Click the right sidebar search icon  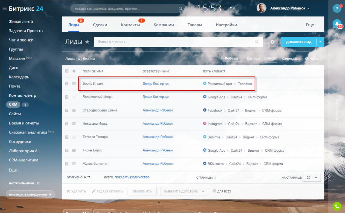point(337,35)
